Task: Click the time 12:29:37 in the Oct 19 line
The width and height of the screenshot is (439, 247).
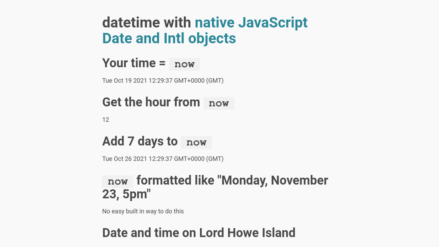Action: (x=161, y=81)
